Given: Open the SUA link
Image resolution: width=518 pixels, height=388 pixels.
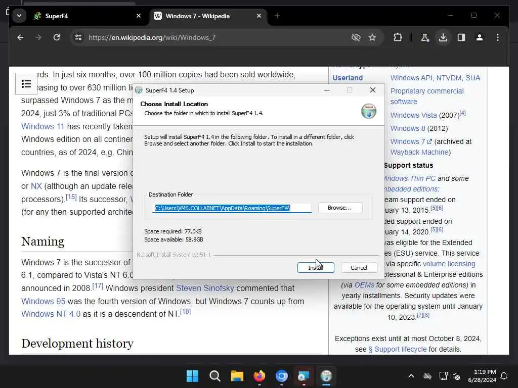Looking at the screenshot, I should [x=473, y=78].
